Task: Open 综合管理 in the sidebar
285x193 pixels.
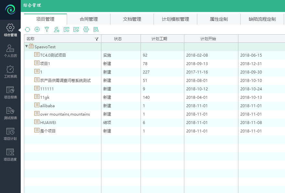Action: tap(10, 30)
